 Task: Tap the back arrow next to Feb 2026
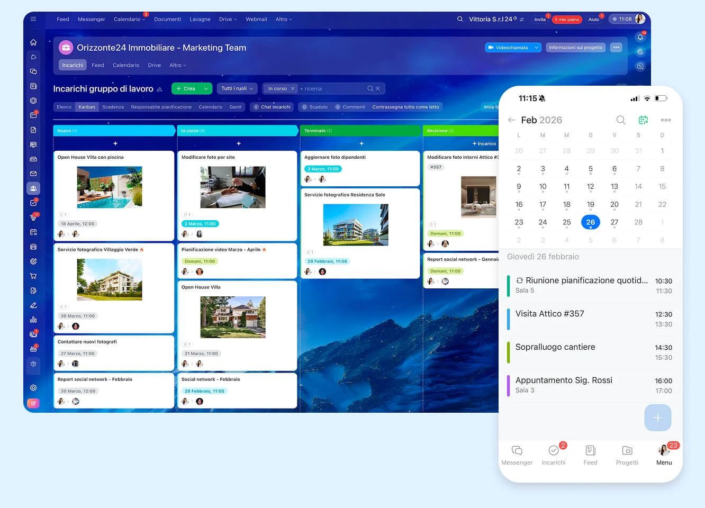[511, 120]
